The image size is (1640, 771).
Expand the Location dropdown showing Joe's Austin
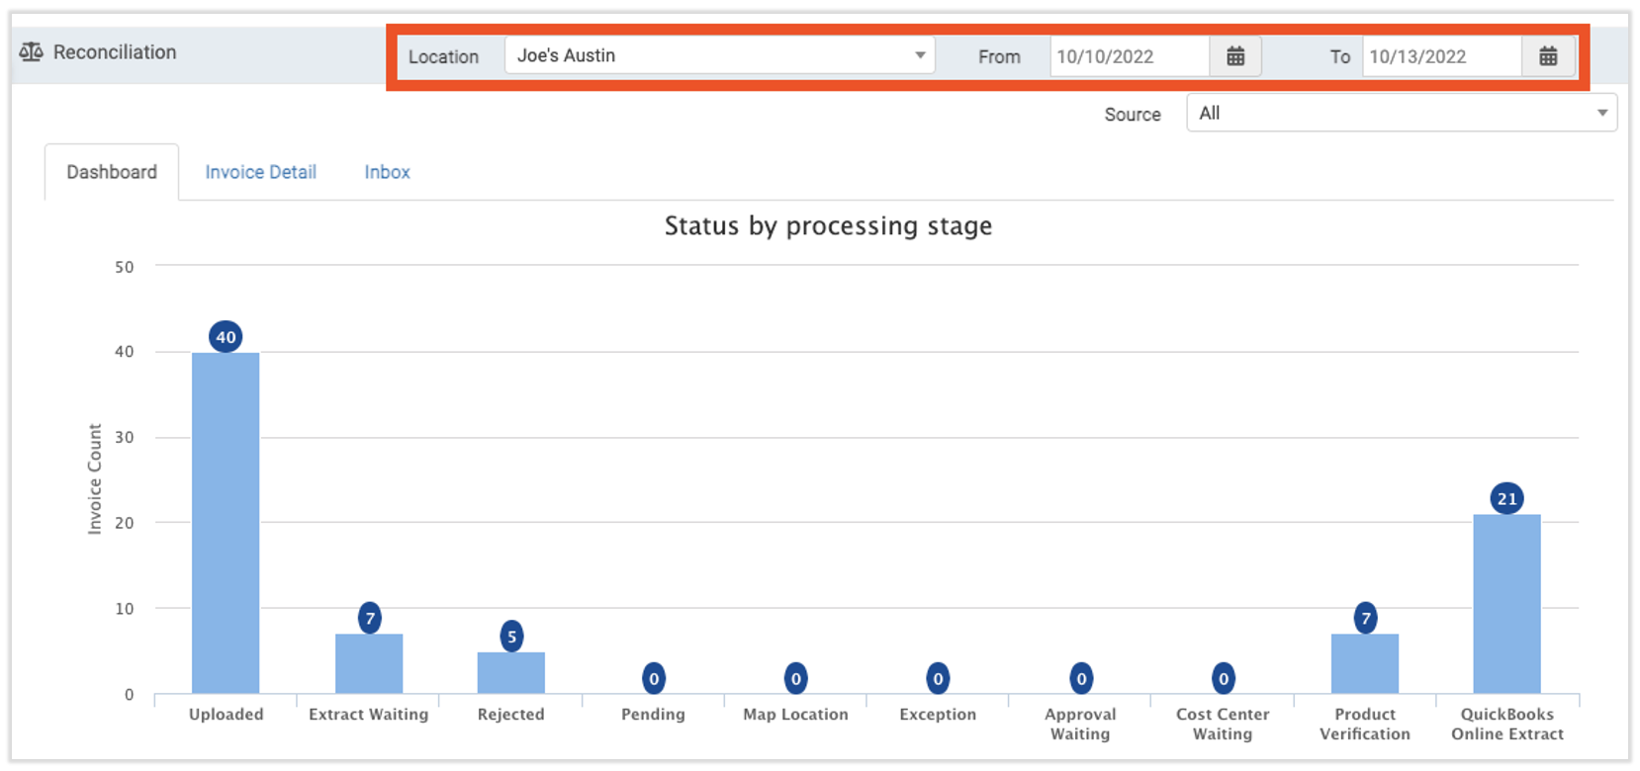click(719, 56)
